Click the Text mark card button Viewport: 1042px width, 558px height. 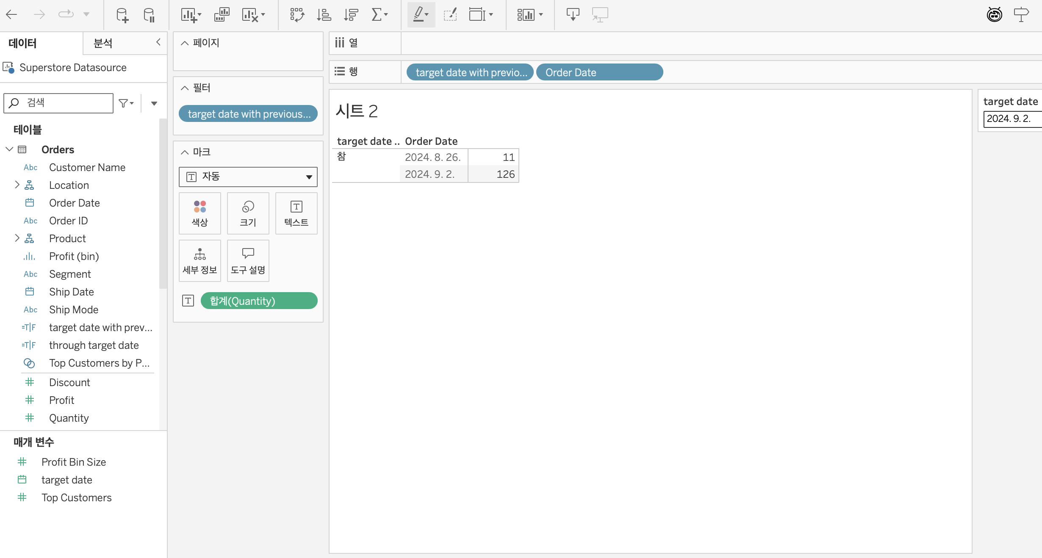click(296, 213)
